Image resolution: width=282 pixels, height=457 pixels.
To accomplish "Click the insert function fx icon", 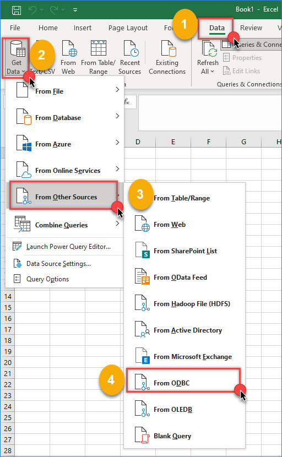I will coord(127,102).
